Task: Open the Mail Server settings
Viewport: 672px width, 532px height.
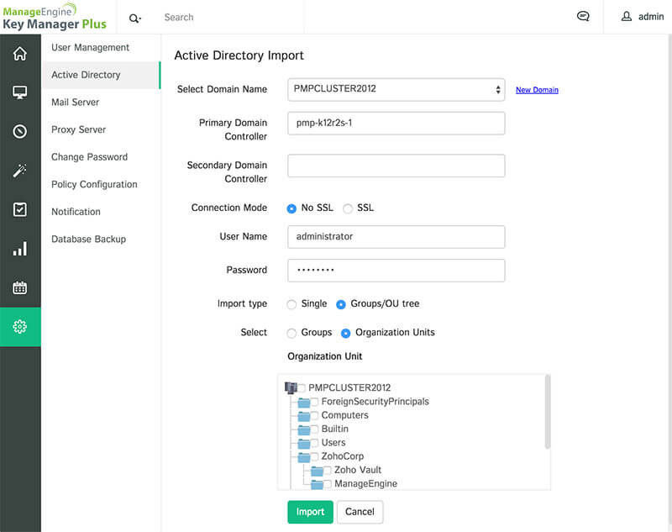Action: 75,102
